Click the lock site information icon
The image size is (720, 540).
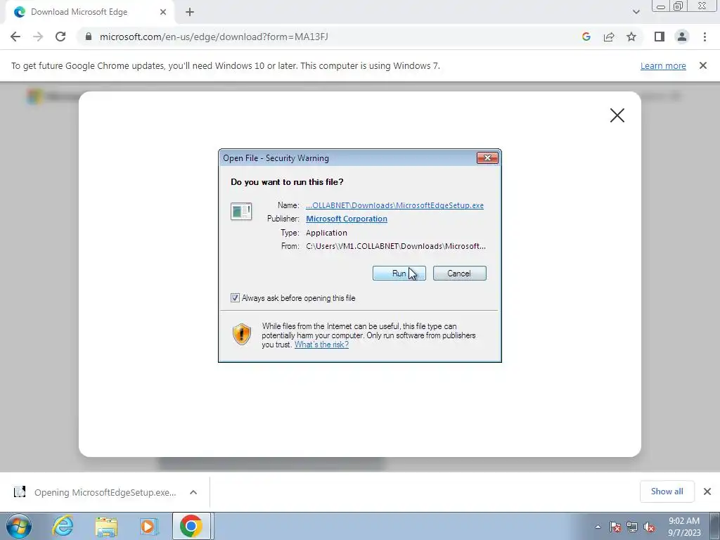89,37
